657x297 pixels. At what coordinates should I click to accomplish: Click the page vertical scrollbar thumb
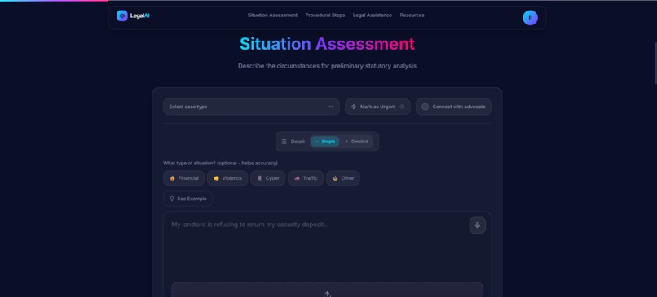pos(655,63)
